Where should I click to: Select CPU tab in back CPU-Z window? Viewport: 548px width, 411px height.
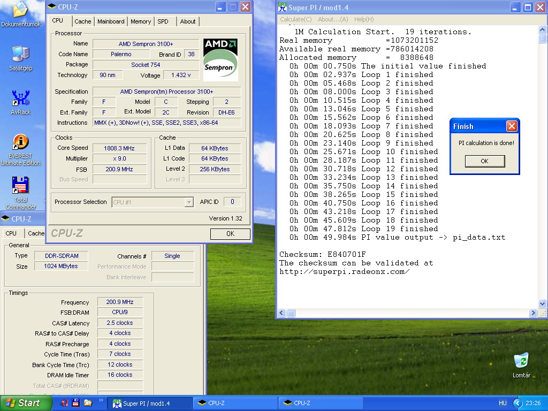[11, 233]
